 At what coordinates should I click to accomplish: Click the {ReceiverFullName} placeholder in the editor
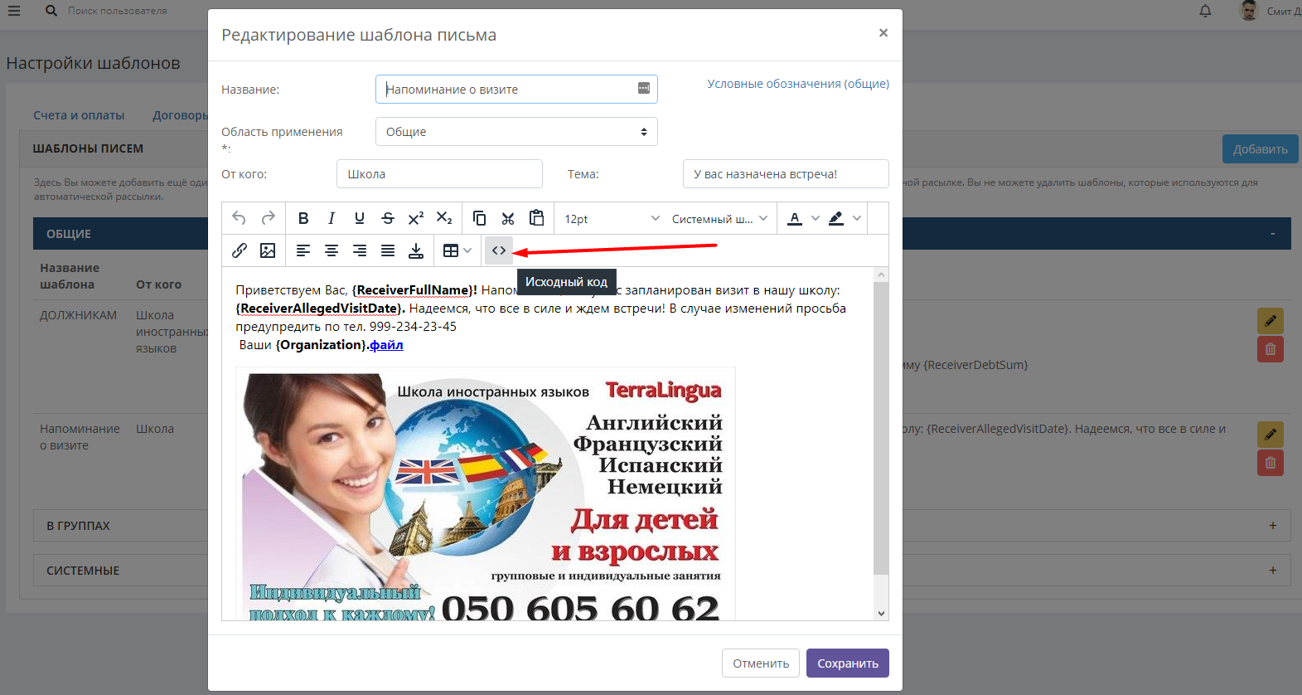point(413,290)
